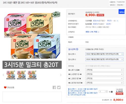
Task: Open 필수선택-2 option dropdown
Action: pos(104,59)
